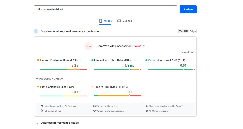
Task: Click the wifi icon beside Various network connections
Action: tap(94, 111)
